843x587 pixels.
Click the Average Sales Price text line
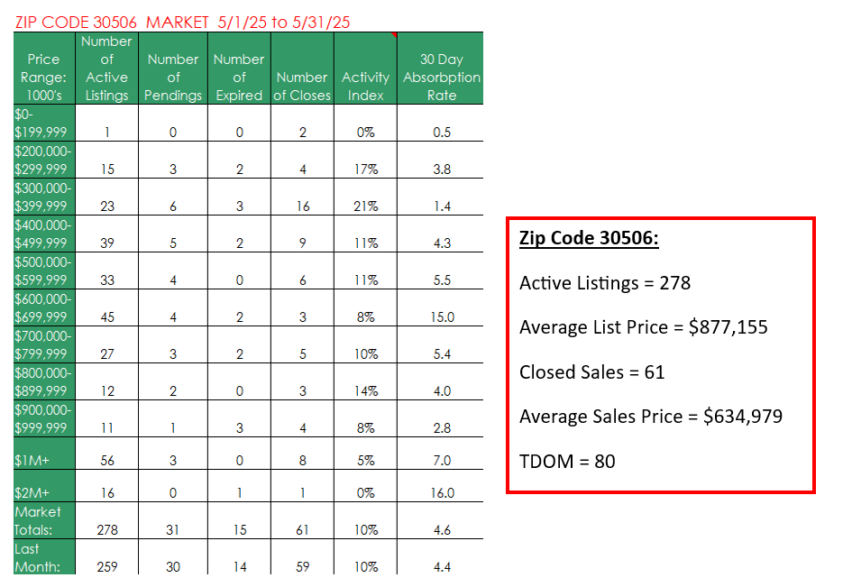coord(651,416)
